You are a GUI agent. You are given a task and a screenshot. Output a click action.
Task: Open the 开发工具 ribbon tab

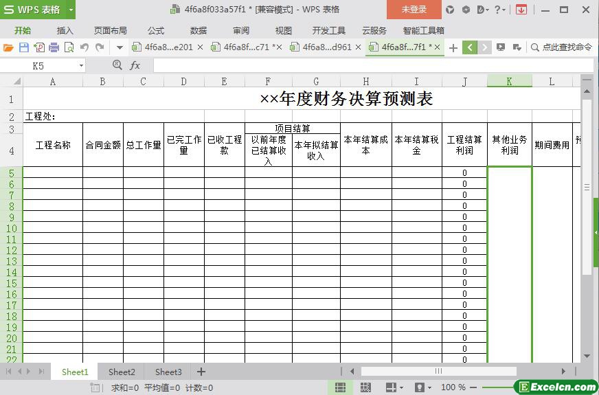click(x=328, y=30)
